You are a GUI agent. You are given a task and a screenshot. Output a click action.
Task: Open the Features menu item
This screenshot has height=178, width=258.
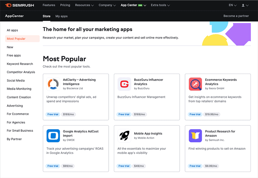(49, 5)
